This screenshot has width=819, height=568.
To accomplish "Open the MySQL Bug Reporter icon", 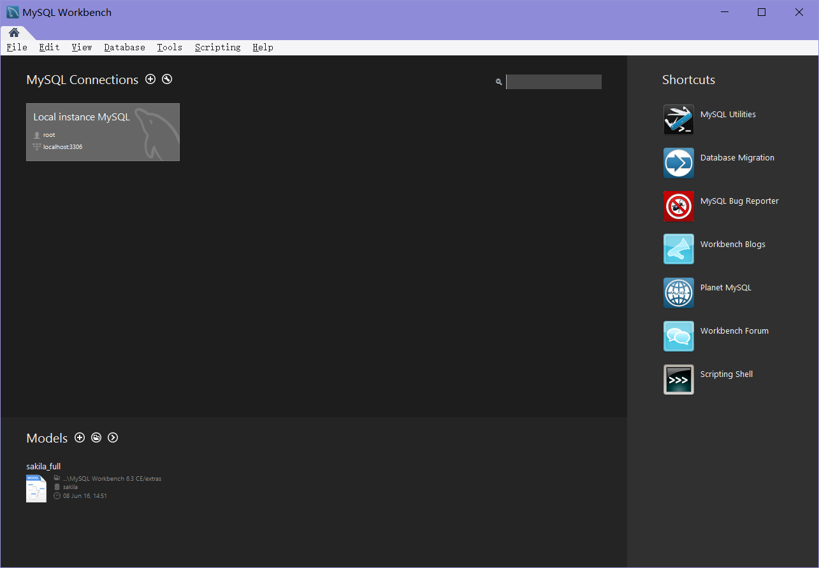I will click(678, 206).
